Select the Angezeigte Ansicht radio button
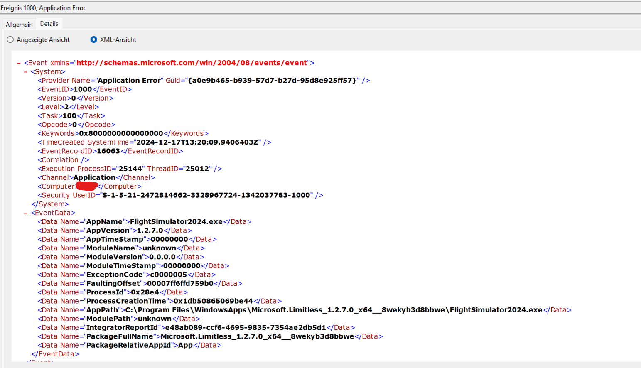This screenshot has width=641, height=368. pos(10,39)
